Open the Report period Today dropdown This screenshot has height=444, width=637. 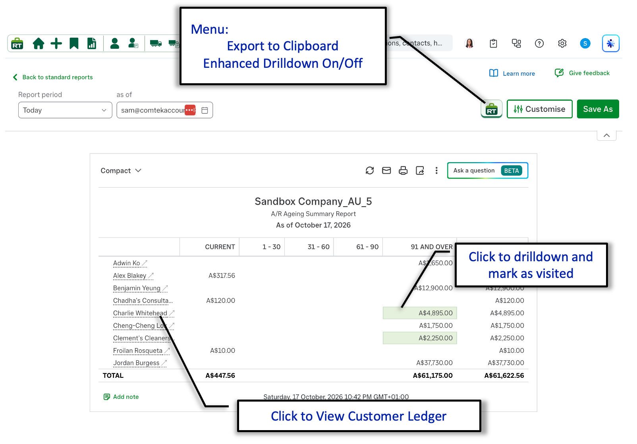coord(65,110)
